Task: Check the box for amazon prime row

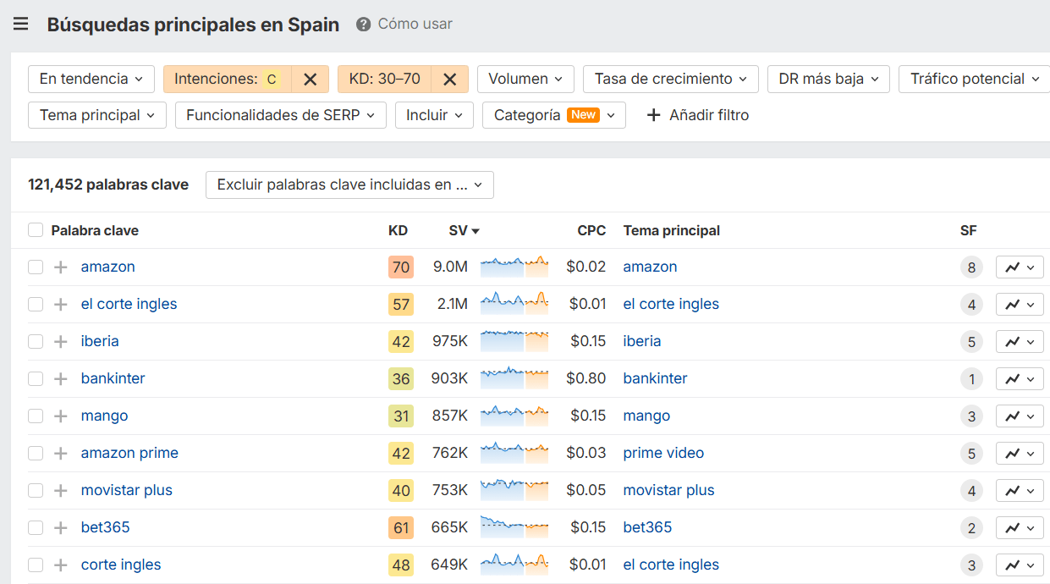Action: point(36,454)
